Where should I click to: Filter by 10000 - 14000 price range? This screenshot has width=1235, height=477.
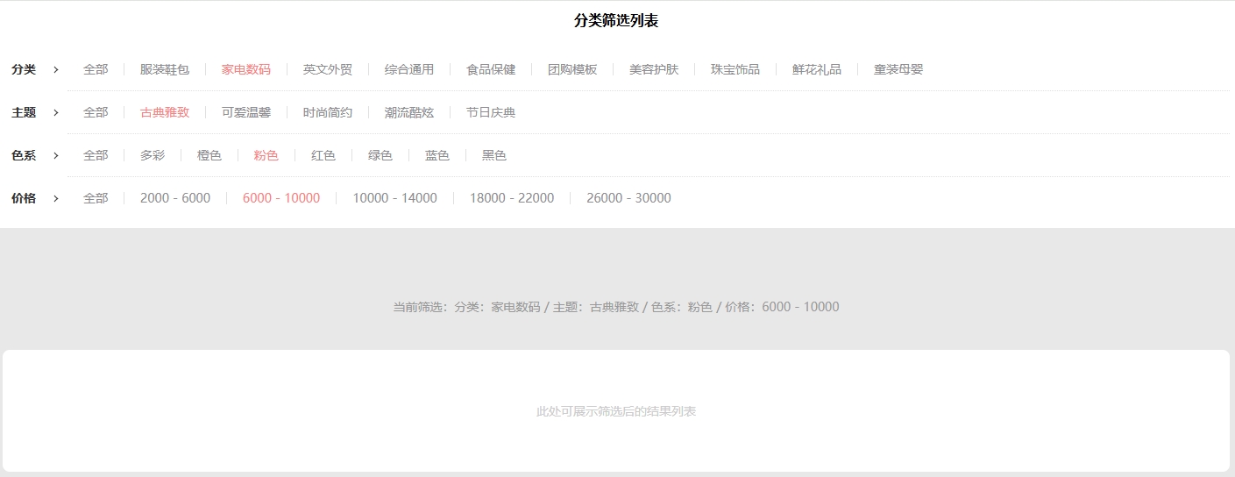(x=394, y=198)
